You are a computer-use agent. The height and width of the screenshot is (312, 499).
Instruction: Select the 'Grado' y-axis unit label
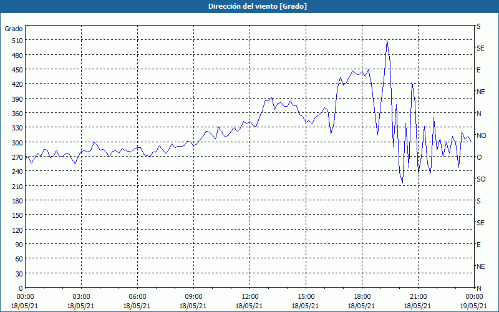(x=14, y=29)
